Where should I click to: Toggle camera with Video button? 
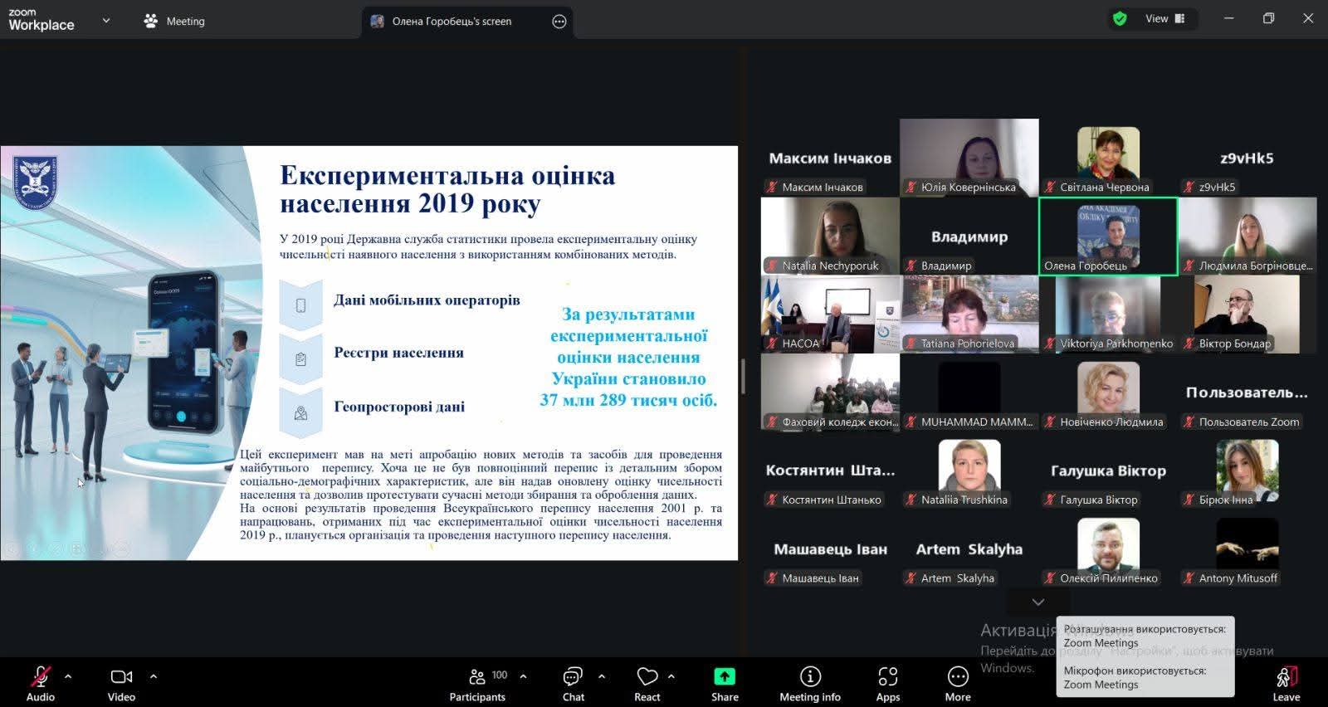[121, 684]
